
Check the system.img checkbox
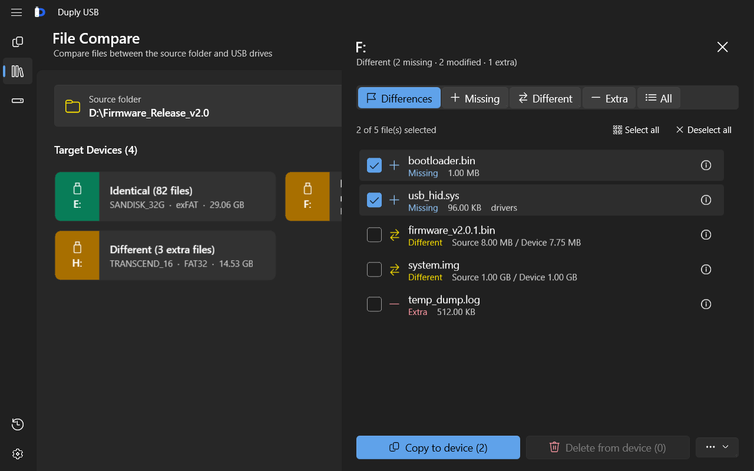[374, 270]
